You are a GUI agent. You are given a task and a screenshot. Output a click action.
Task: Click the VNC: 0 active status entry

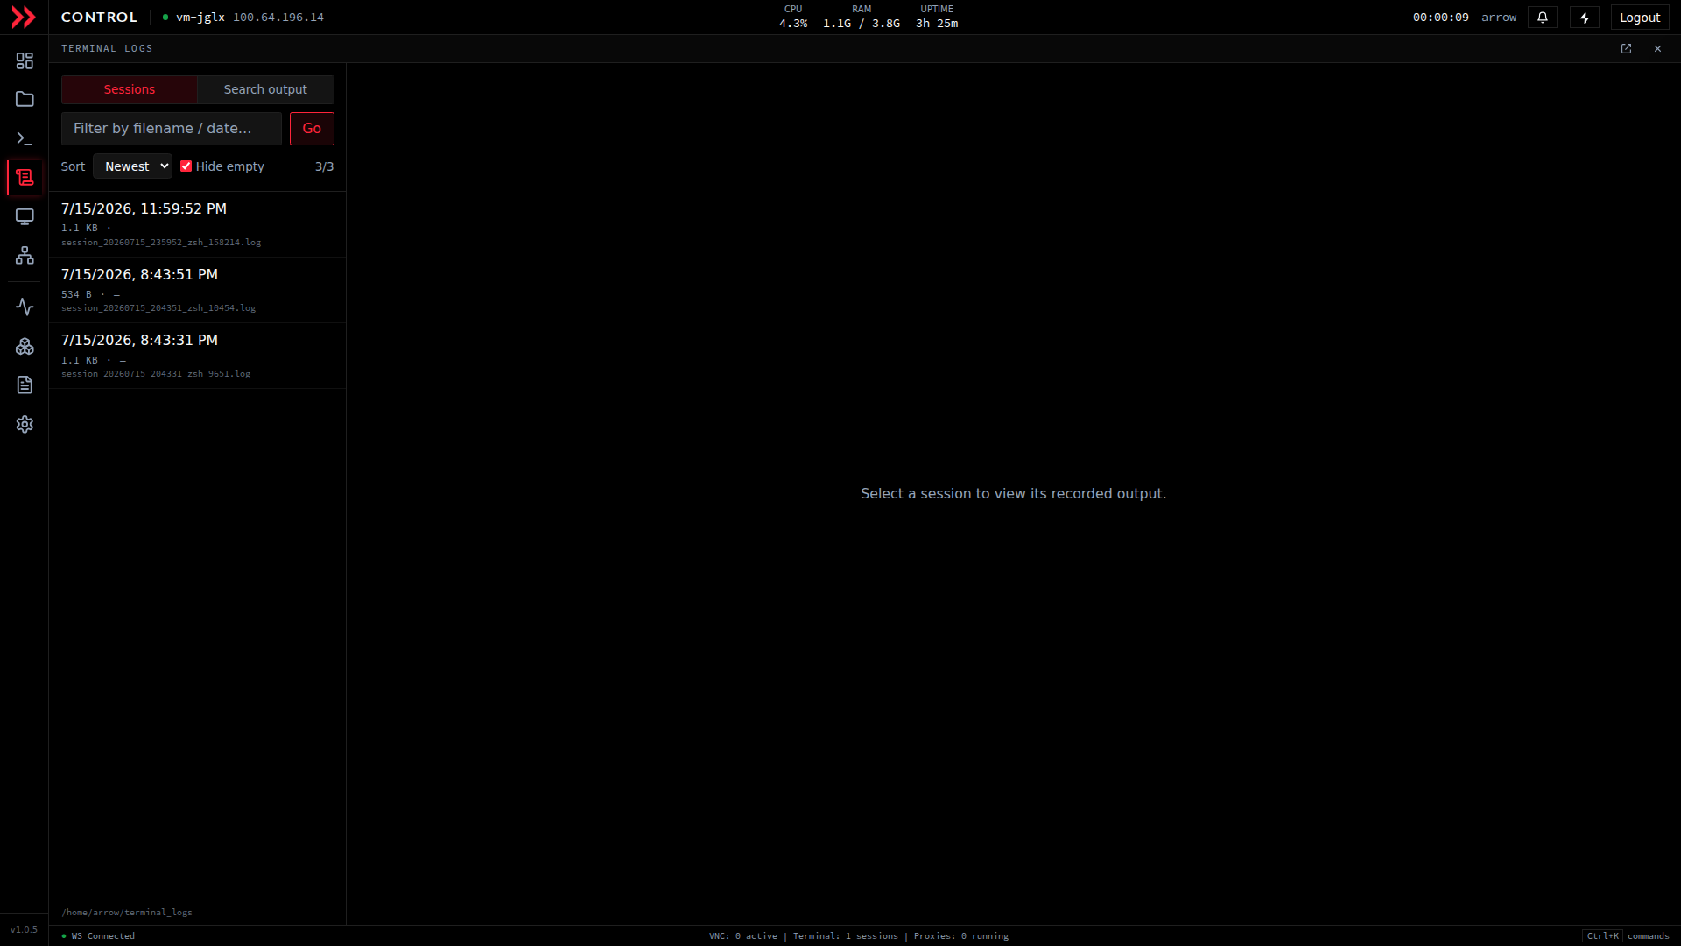743,936
